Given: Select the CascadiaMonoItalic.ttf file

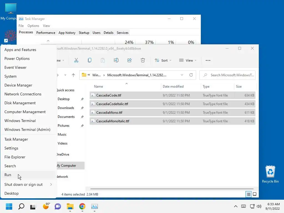Looking at the screenshot, I should point(173,121).
